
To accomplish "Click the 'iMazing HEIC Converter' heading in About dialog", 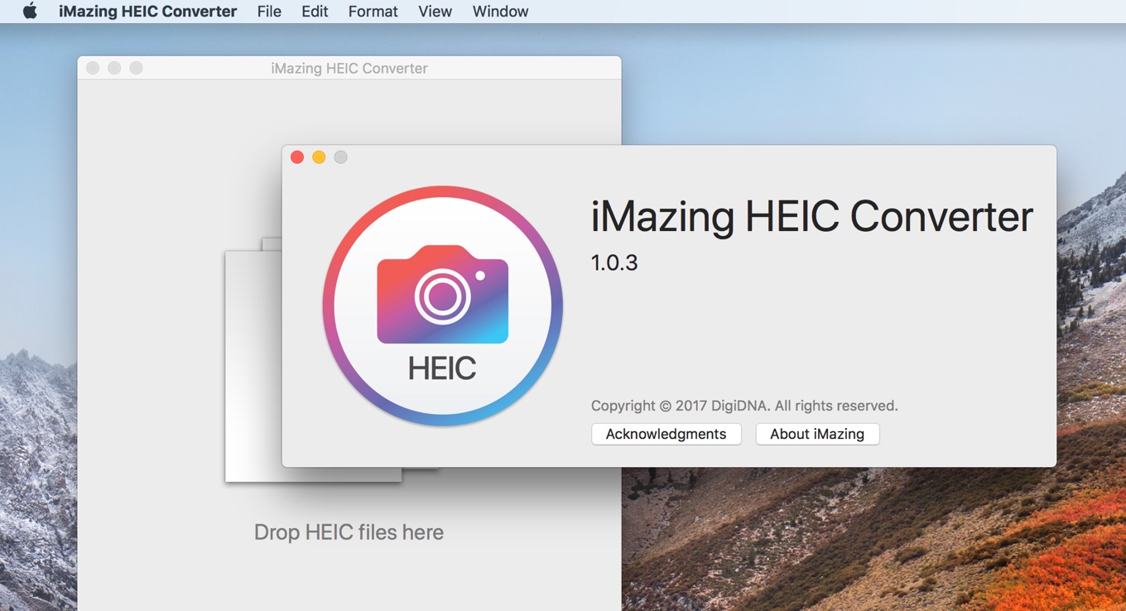I will point(811,217).
